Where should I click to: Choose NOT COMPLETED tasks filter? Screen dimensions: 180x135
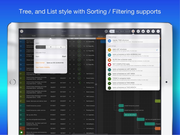(133, 65)
